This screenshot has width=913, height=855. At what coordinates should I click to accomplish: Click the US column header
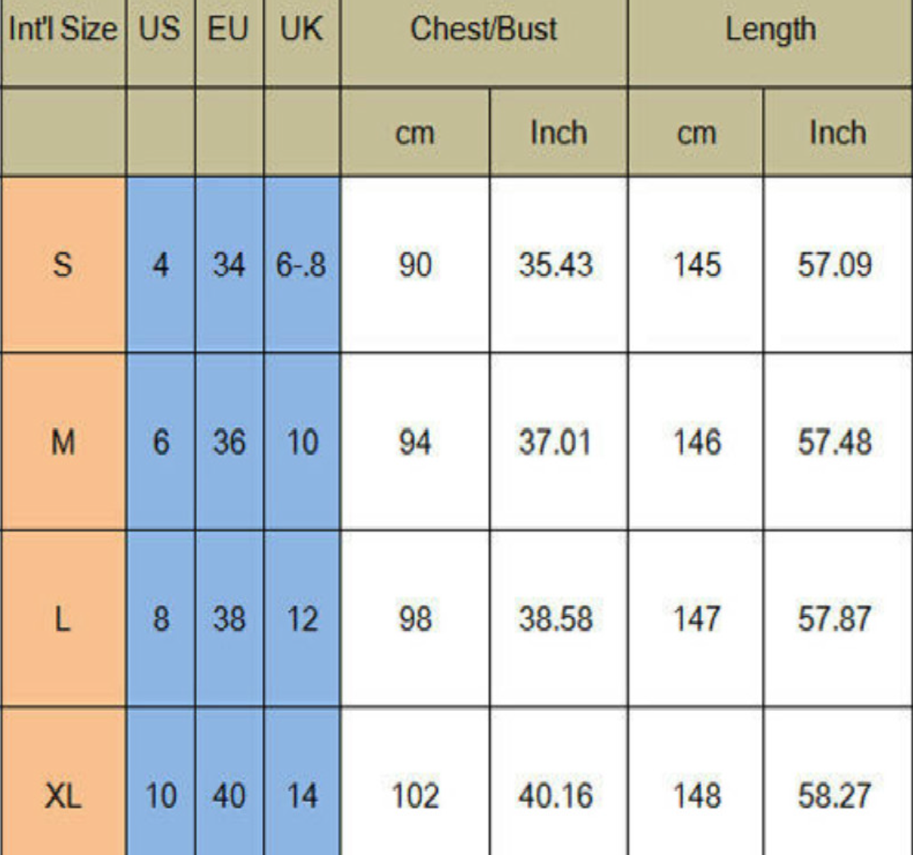[x=160, y=30]
